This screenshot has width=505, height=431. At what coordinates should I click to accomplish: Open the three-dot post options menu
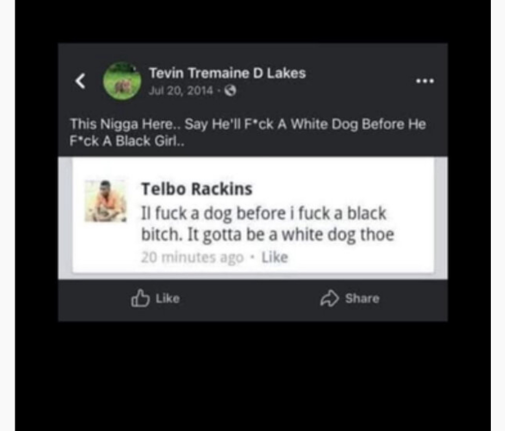(x=425, y=81)
